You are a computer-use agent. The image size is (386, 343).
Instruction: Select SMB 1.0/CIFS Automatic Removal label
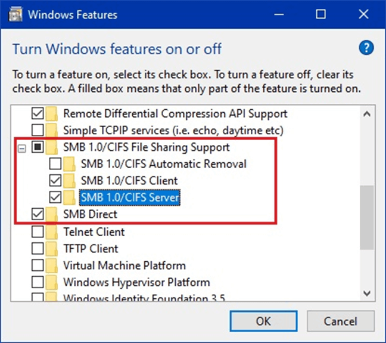164,164
